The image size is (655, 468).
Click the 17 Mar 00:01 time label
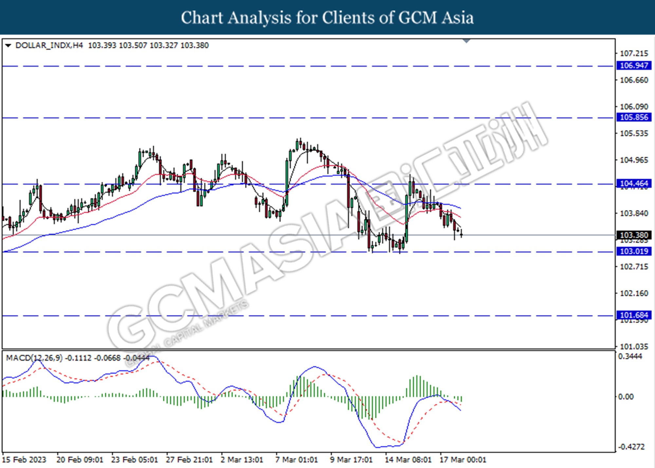coord(463,459)
